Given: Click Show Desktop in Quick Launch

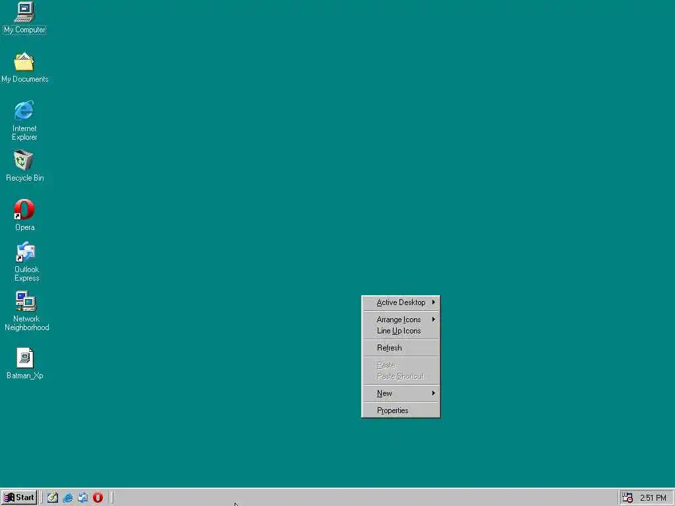Looking at the screenshot, I should click(53, 497).
